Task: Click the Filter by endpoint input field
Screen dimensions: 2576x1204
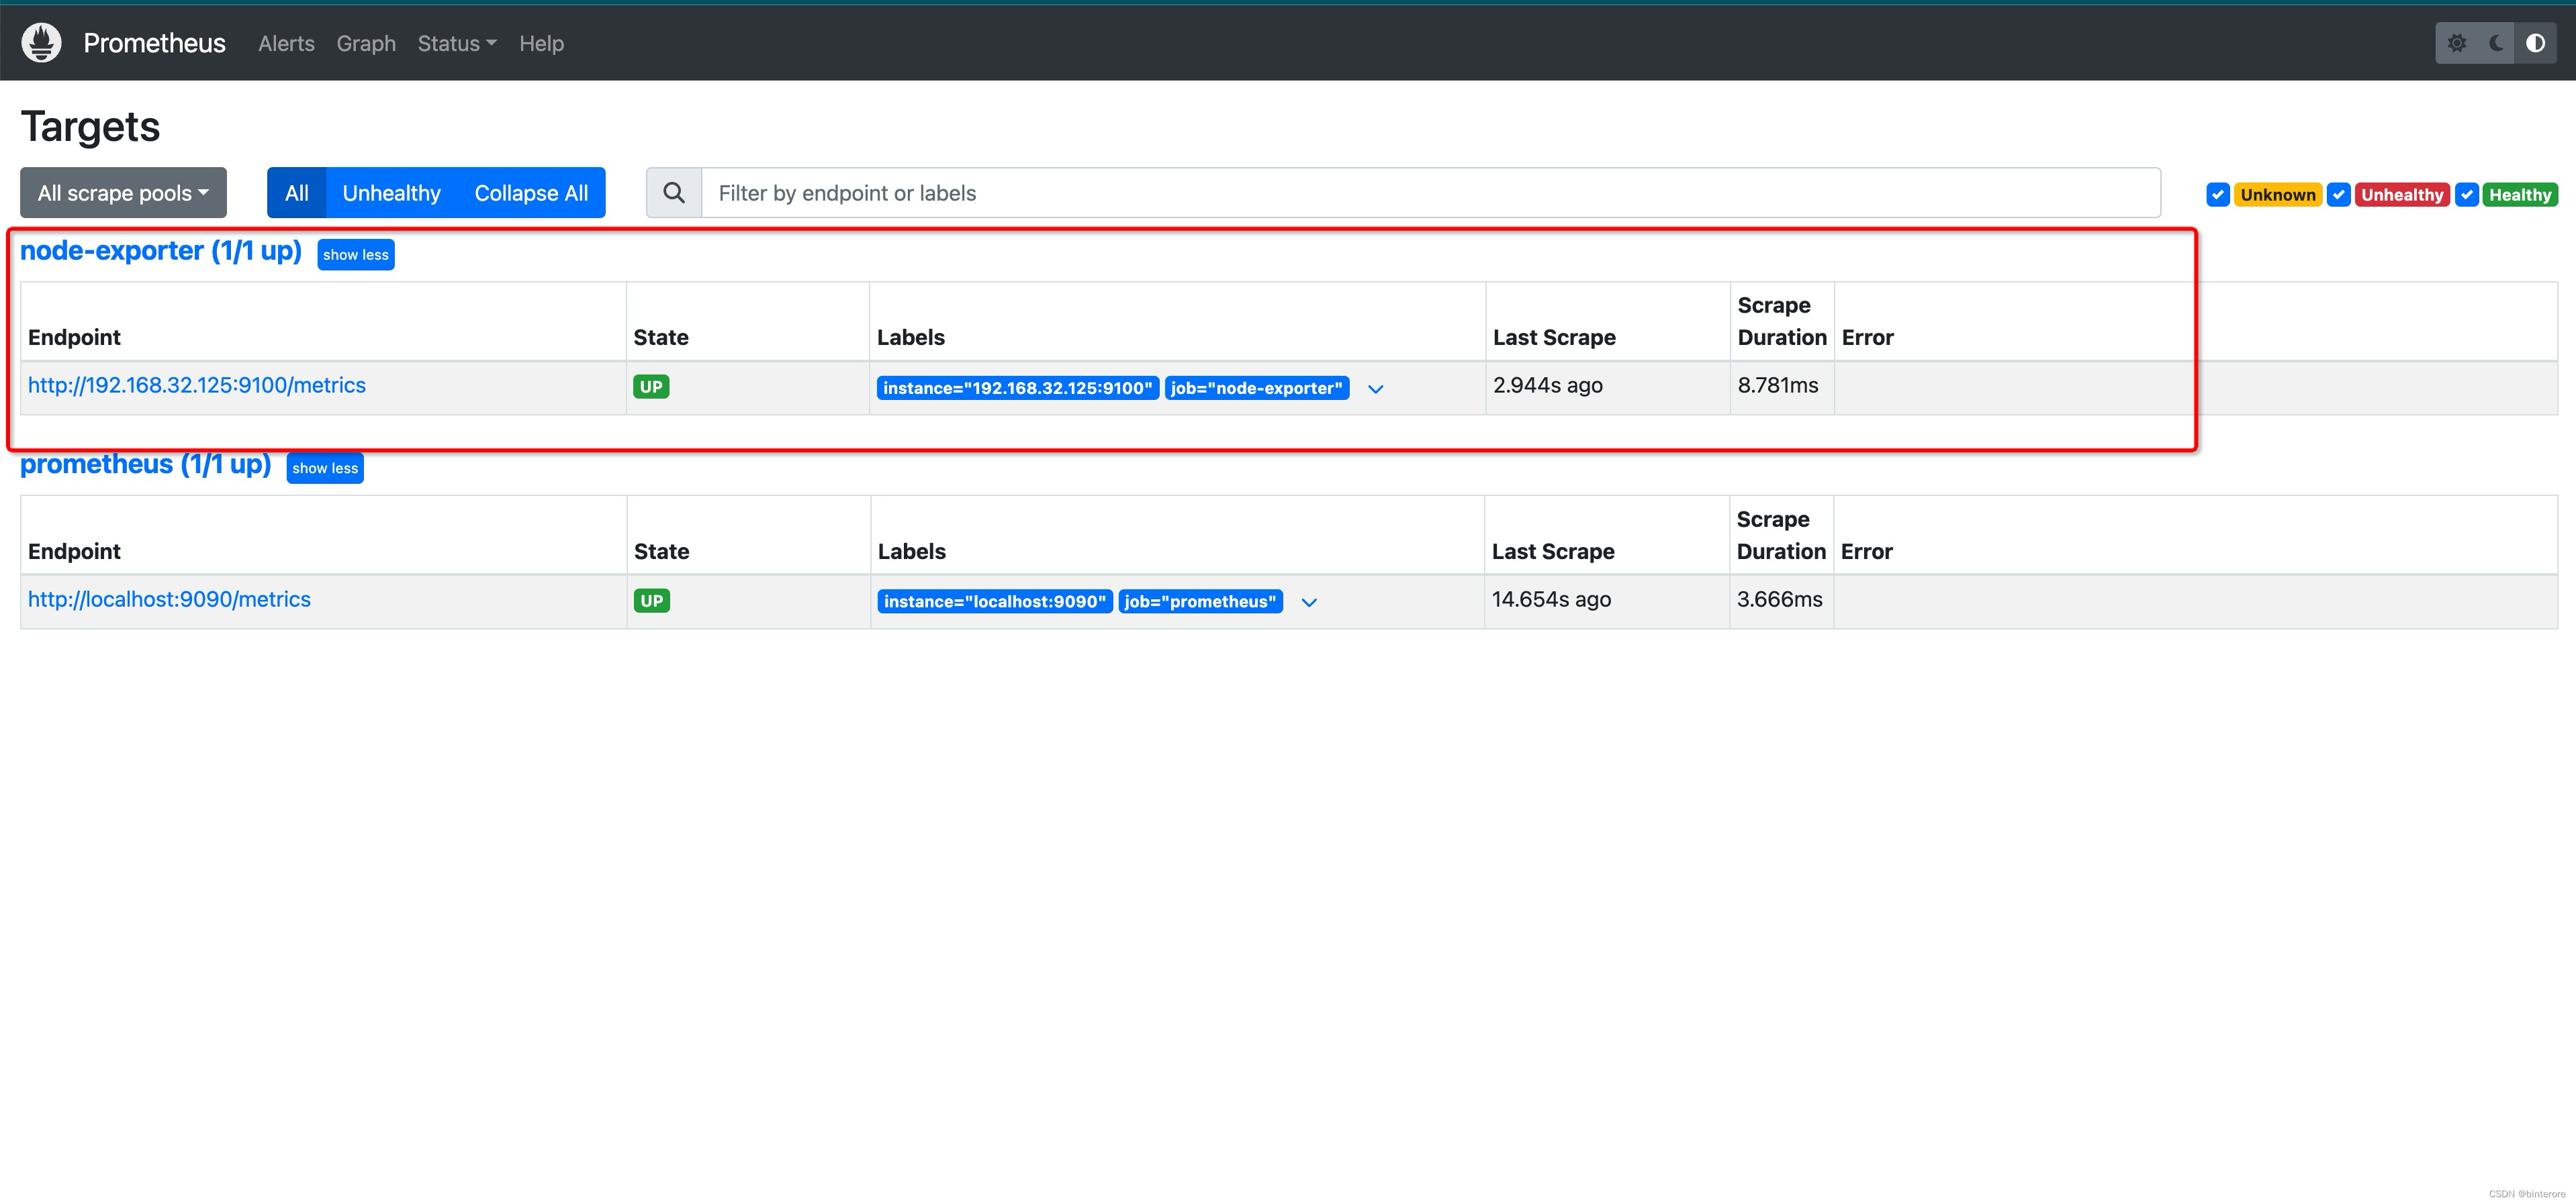Action: (x=1430, y=193)
